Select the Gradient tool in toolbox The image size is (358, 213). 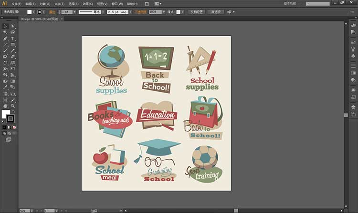coord(12,81)
